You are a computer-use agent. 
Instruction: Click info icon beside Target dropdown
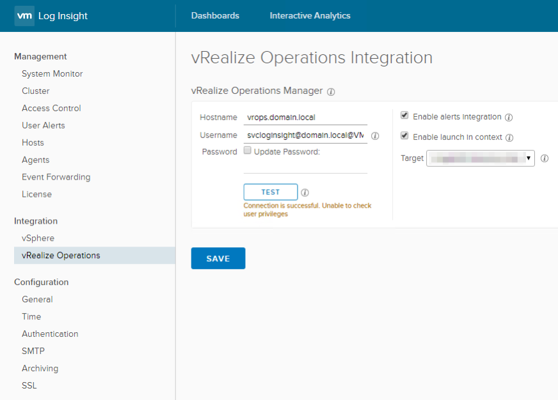pos(545,158)
